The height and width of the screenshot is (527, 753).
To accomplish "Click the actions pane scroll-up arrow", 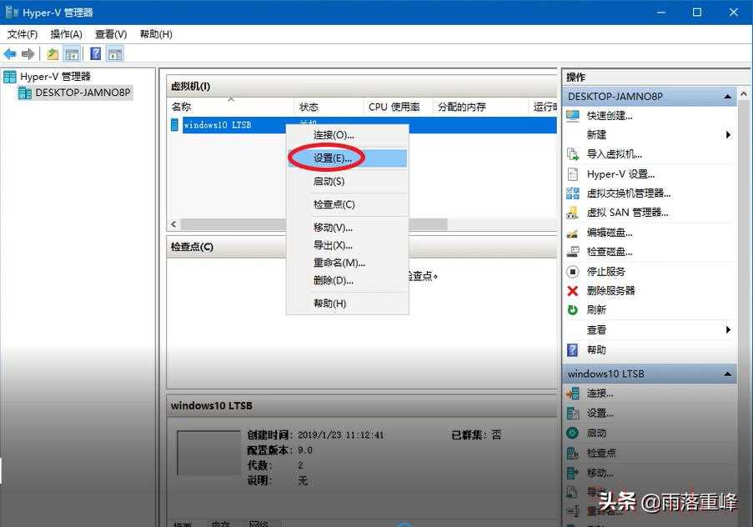I will (x=744, y=94).
